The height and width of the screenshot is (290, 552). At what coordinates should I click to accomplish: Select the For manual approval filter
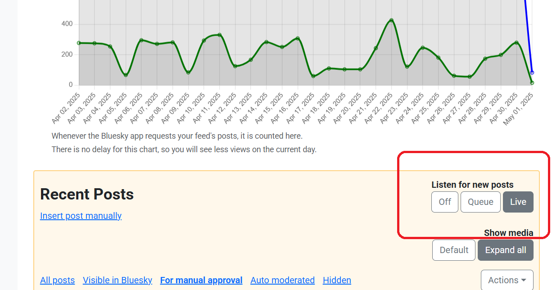point(201,280)
